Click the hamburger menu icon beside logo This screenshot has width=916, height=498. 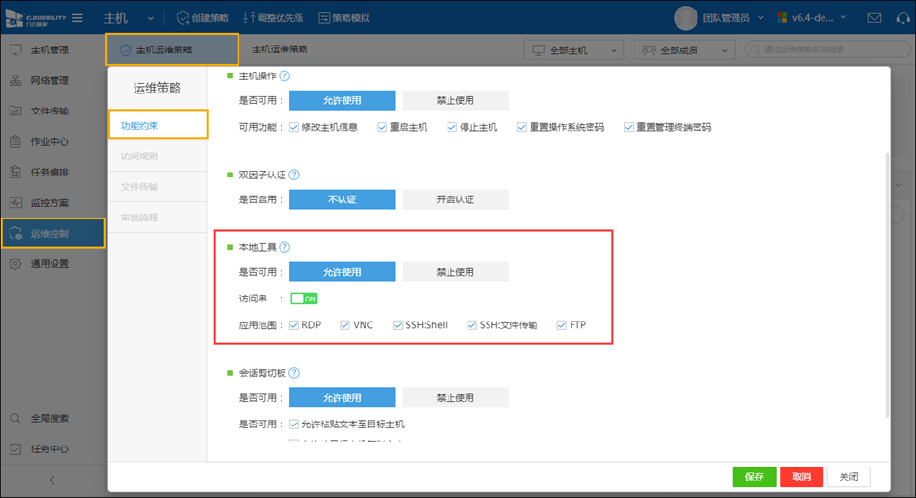[x=76, y=18]
